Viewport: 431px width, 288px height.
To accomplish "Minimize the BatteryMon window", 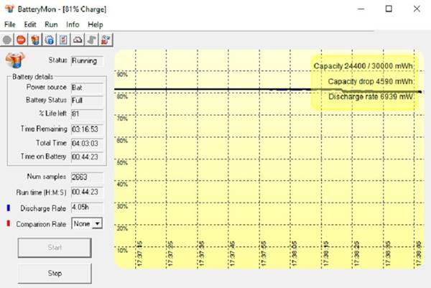I will click(361, 9).
